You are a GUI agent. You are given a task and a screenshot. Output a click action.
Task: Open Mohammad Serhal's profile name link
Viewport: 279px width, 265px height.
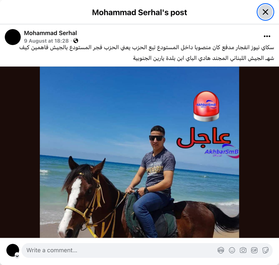coord(50,33)
